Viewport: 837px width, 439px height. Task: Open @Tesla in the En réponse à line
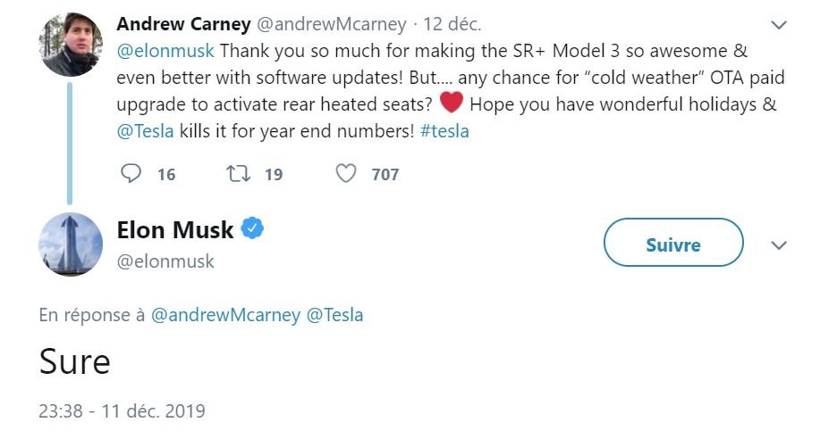335,315
